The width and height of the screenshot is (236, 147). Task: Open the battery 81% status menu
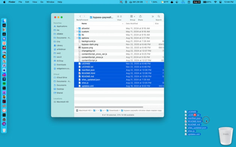point(207,2)
